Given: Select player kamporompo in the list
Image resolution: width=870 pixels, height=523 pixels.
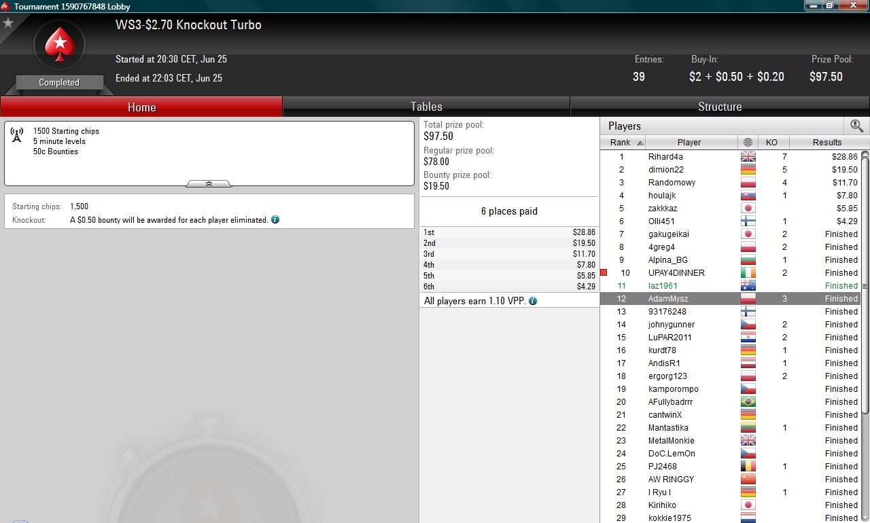Looking at the screenshot, I should [x=674, y=389].
